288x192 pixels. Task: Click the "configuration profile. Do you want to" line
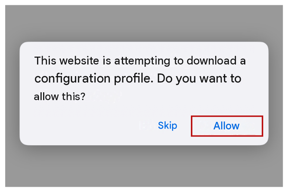coord(138,79)
